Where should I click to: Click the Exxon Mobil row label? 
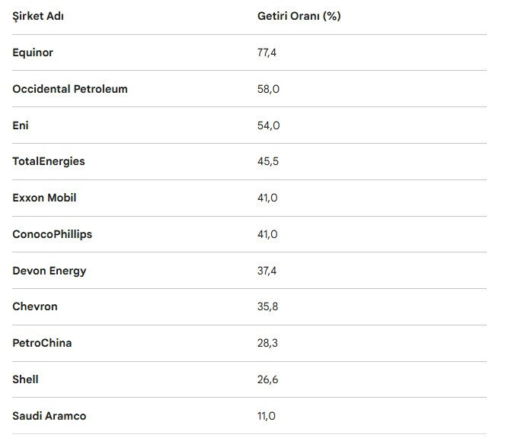pos(44,198)
